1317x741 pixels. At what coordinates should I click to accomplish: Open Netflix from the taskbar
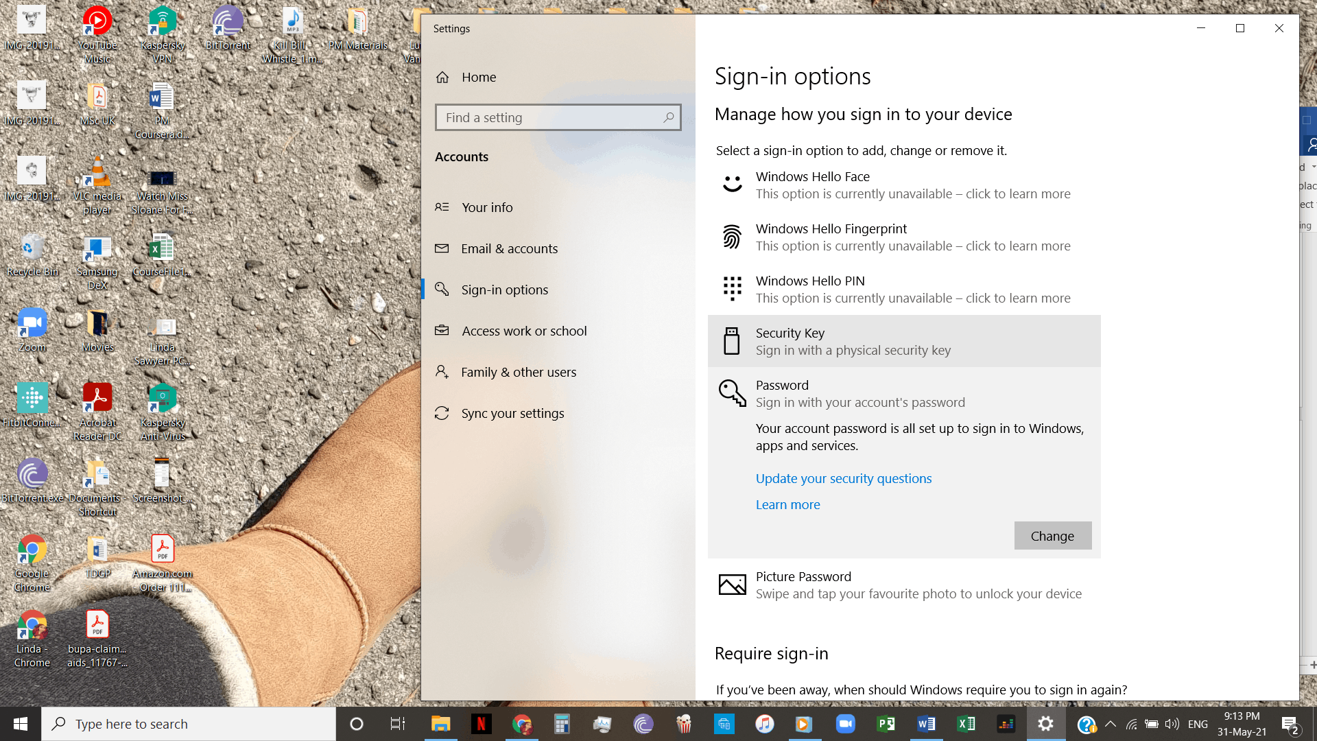coord(481,724)
